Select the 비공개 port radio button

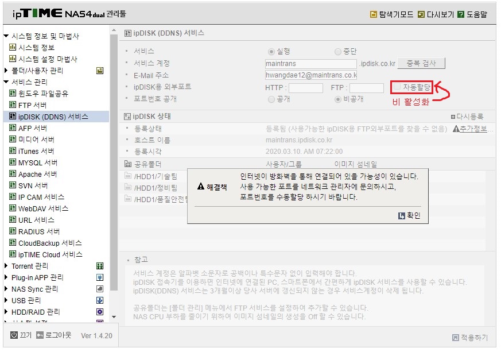click(x=337, y=99)
